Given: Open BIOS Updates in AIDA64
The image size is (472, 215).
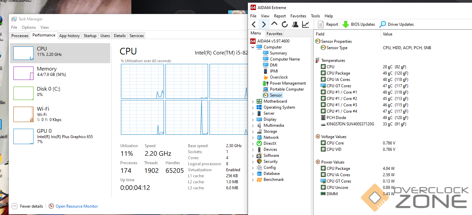Looking at the screenshot, I should click(358, 24).
